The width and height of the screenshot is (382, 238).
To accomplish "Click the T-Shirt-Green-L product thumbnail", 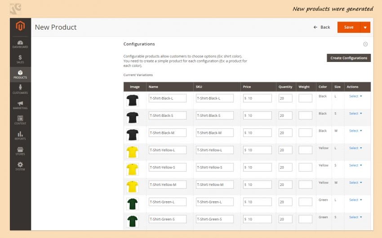I will (x=133, y=204).
